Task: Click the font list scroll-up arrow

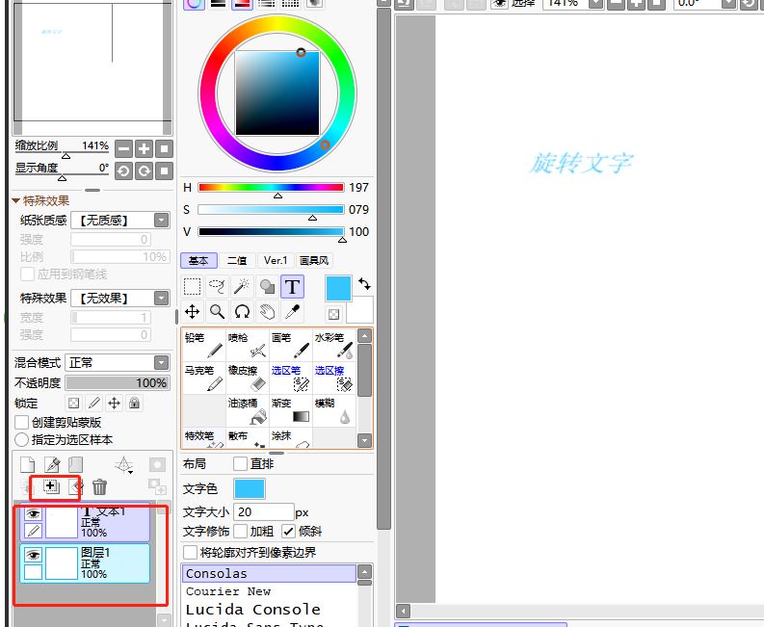Action: tap(364, 571)
